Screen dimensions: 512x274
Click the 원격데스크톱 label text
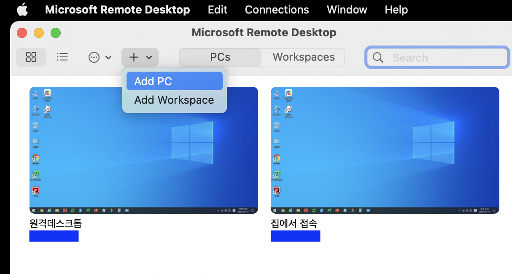[x=55, y=223]
